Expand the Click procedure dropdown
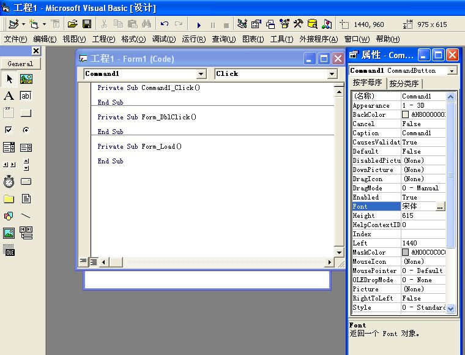Image resolution: width=465 pixels, height=355 pixels. 332,73
